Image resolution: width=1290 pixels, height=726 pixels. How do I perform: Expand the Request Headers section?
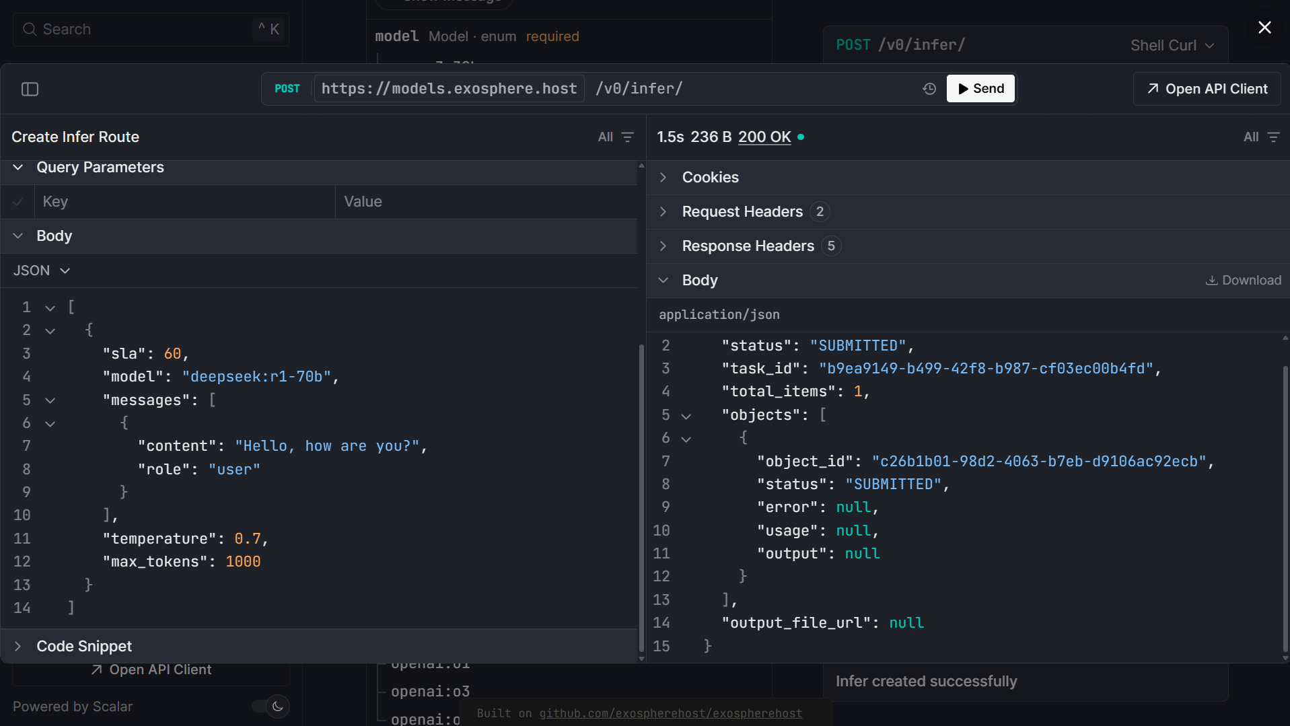pos(664,211)
